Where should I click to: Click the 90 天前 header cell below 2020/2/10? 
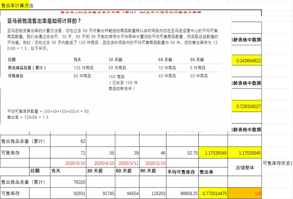[x=153, y=172]
